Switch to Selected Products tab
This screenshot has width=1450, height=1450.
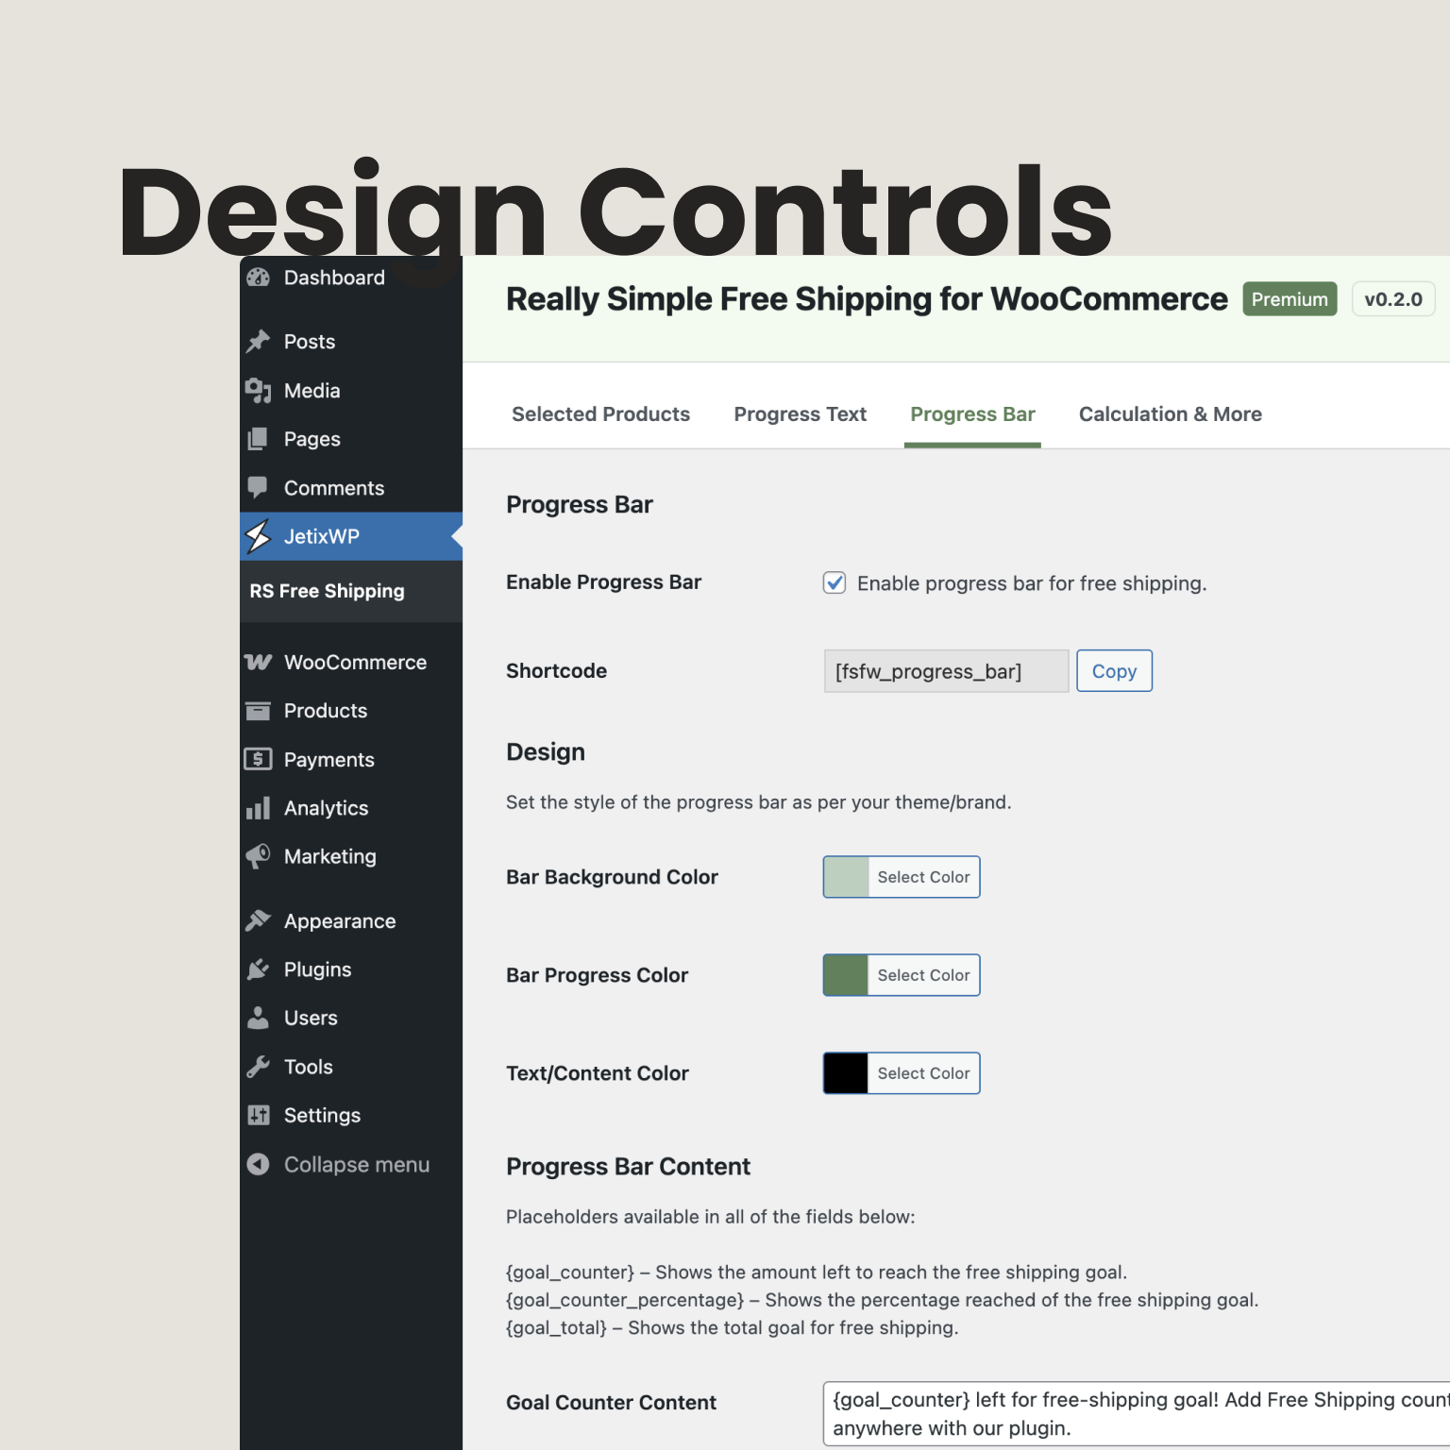coord(600,414)
